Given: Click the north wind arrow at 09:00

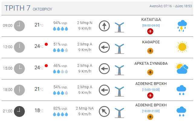Looking at the screenshot, I should coord(104,26).
